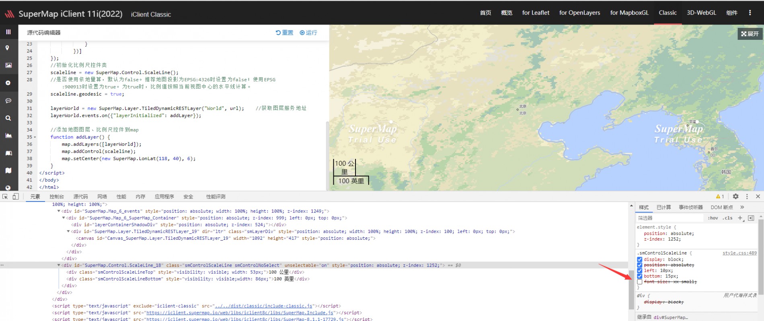Open 概览 in top navigation

[x=507, y=13]
